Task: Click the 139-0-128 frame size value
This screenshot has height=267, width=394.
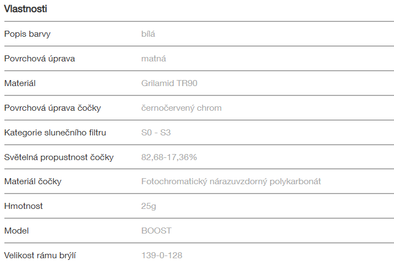Action: click(x=162, y=255)
